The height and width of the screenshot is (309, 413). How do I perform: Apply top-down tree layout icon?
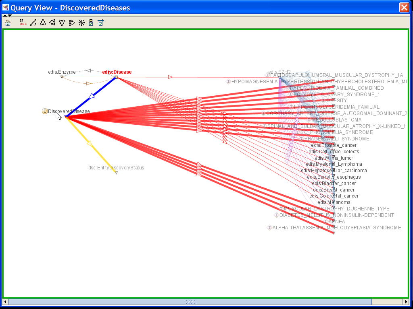coord(43,23)
